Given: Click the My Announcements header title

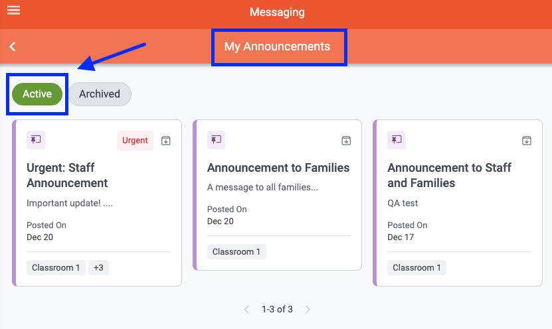Looking at the screenshot, I should tap(278, 46).
